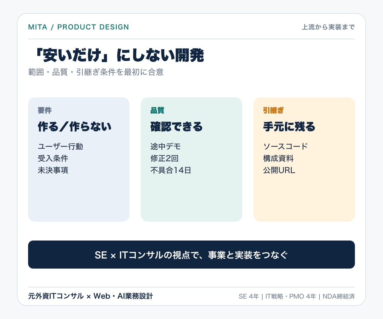Click the 上流から実装まで tagline
The image size is (383, 319).
(x=328, y=27)
